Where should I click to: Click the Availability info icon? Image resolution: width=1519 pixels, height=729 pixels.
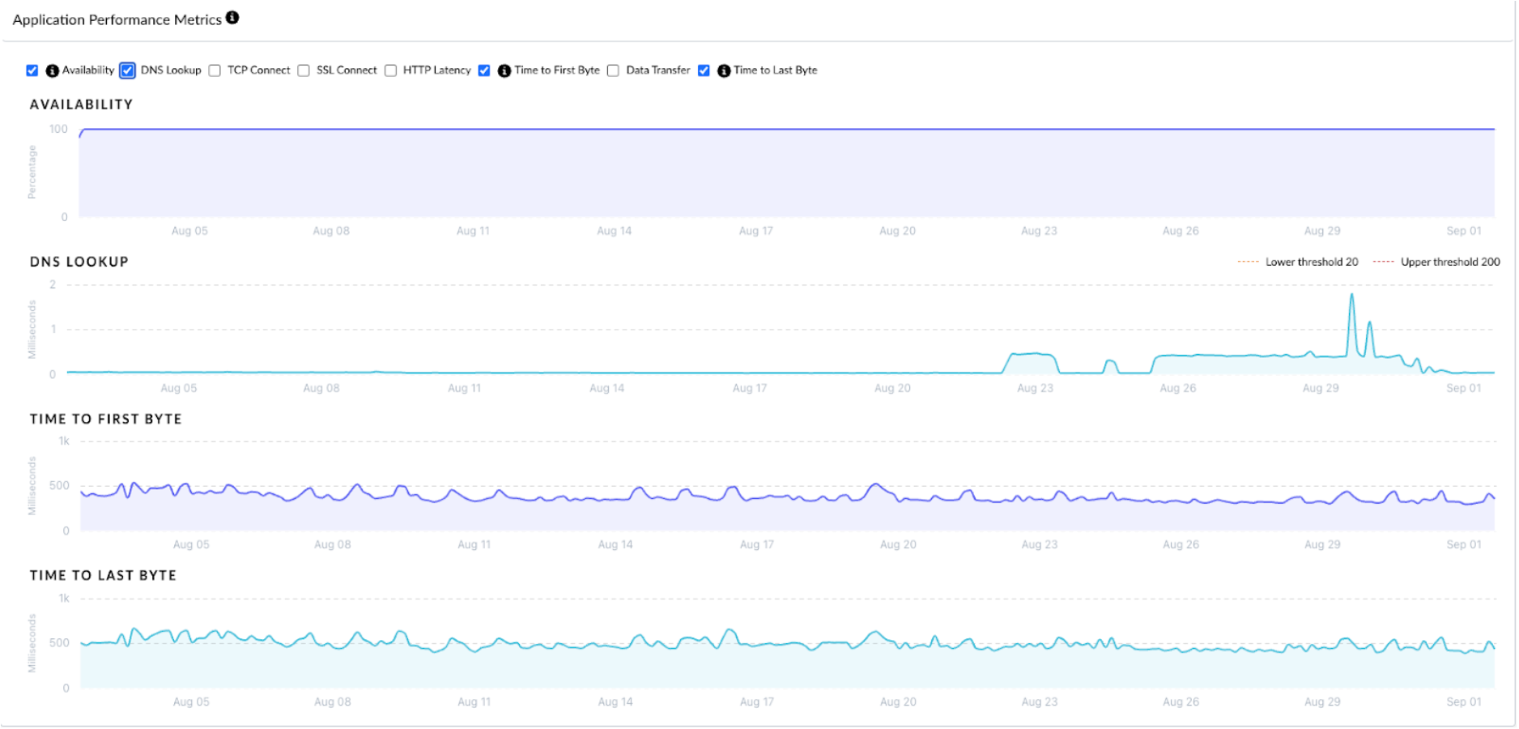(52, 71)
